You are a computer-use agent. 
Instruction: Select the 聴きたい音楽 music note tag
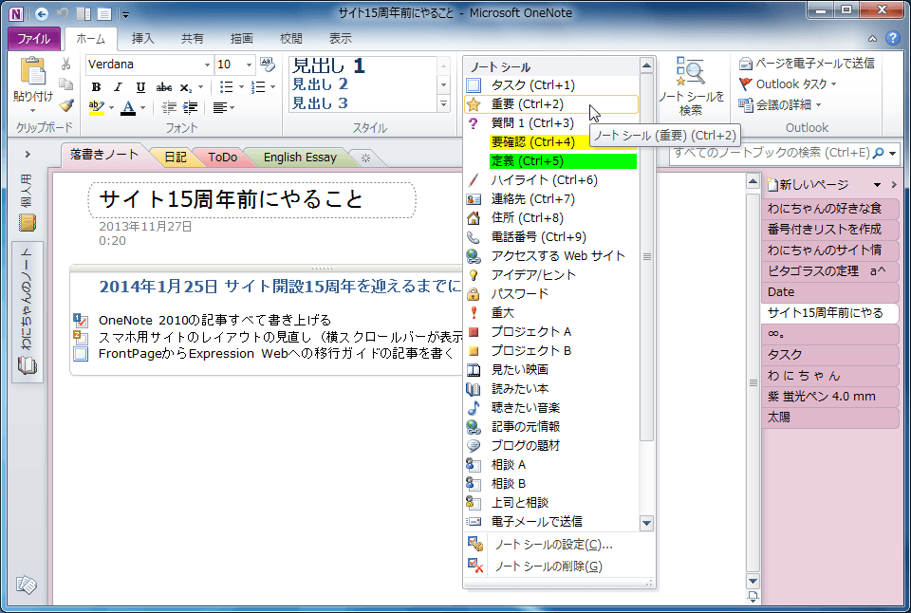pos(550,407)
